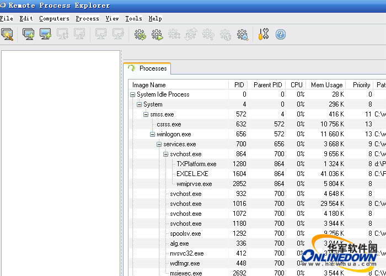
Task: Sort by the PID column header
Action: (239, 85)
